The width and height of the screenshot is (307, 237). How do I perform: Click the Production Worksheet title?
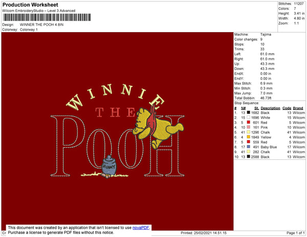click(30, 5)
